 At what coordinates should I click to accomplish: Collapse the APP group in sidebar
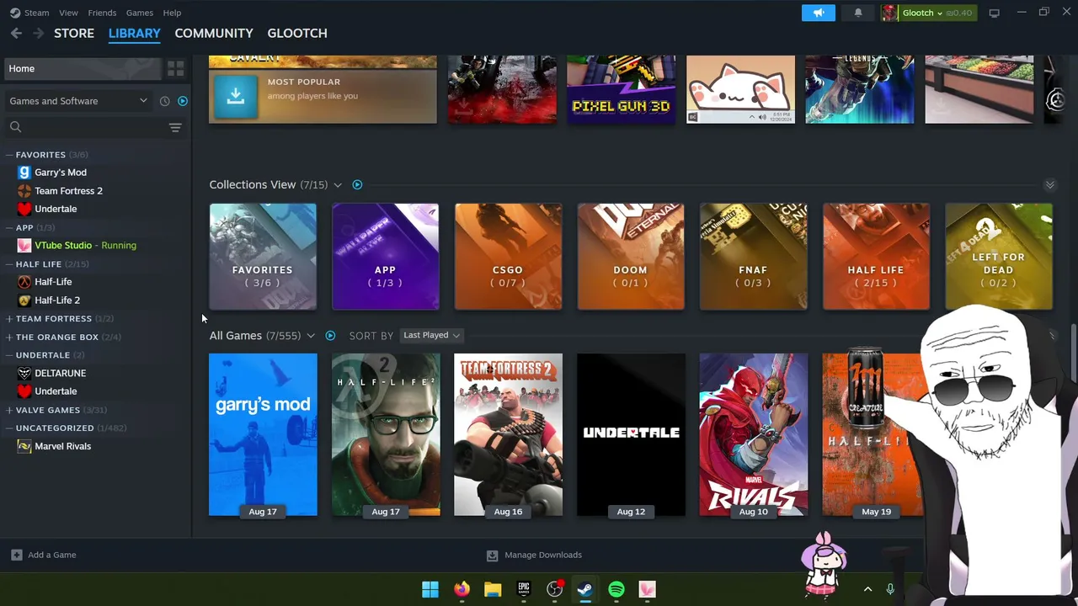(8, 228)
